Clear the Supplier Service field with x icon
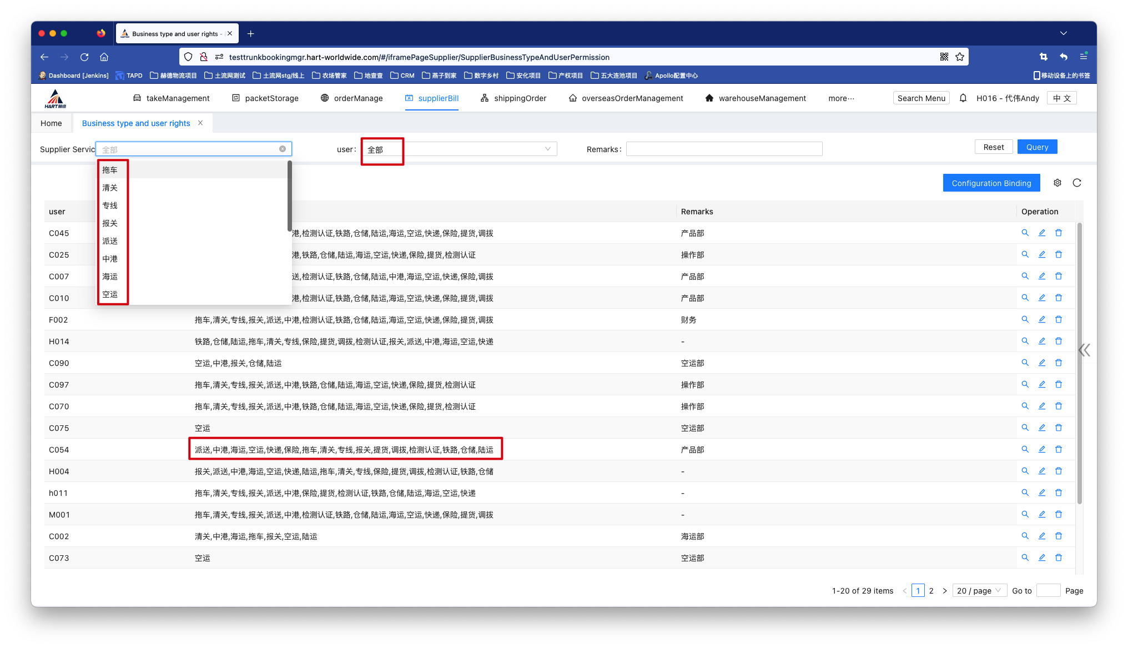This screenshot has width=1128, height=648. coord(283,149)
